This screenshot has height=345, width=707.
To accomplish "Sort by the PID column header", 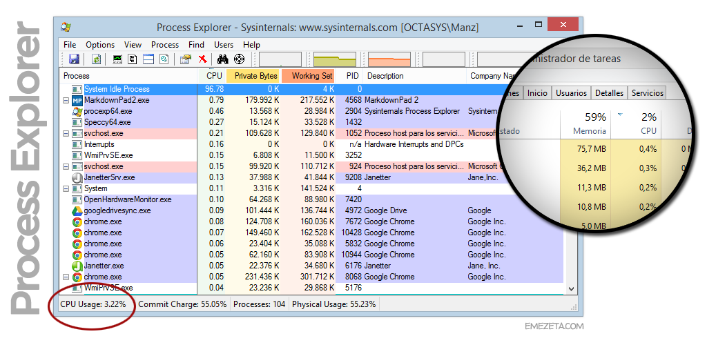I will click(x=349, y=76).
